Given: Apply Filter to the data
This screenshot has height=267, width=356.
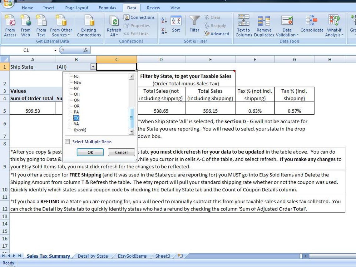Looking at the screenshot, I should [x=194, y=25].
